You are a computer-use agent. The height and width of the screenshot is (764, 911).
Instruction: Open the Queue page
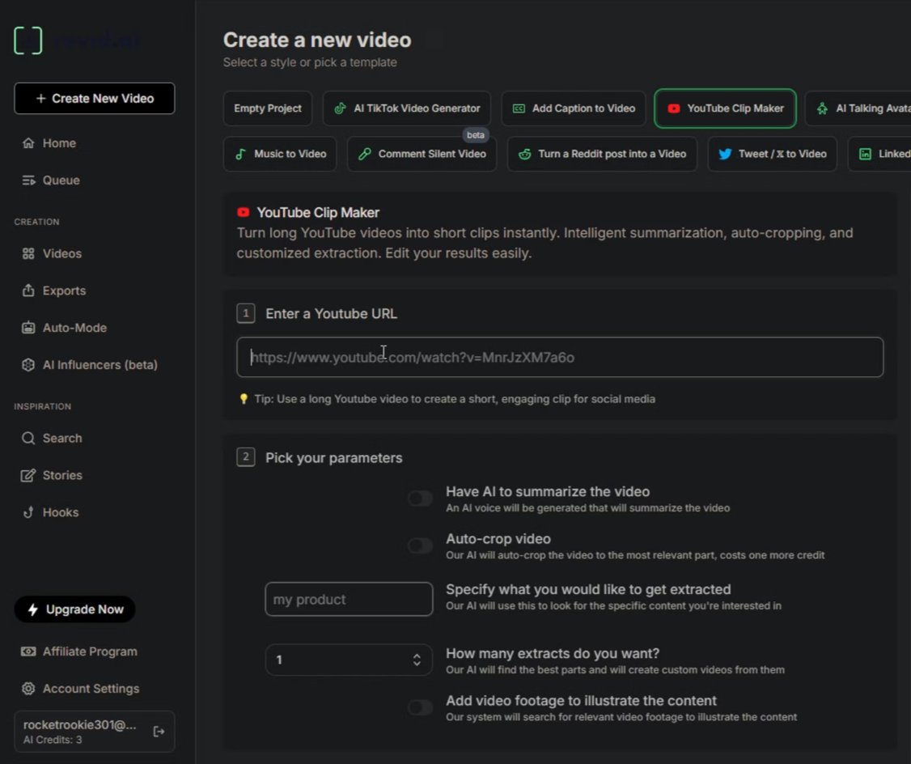click(61, 180)
